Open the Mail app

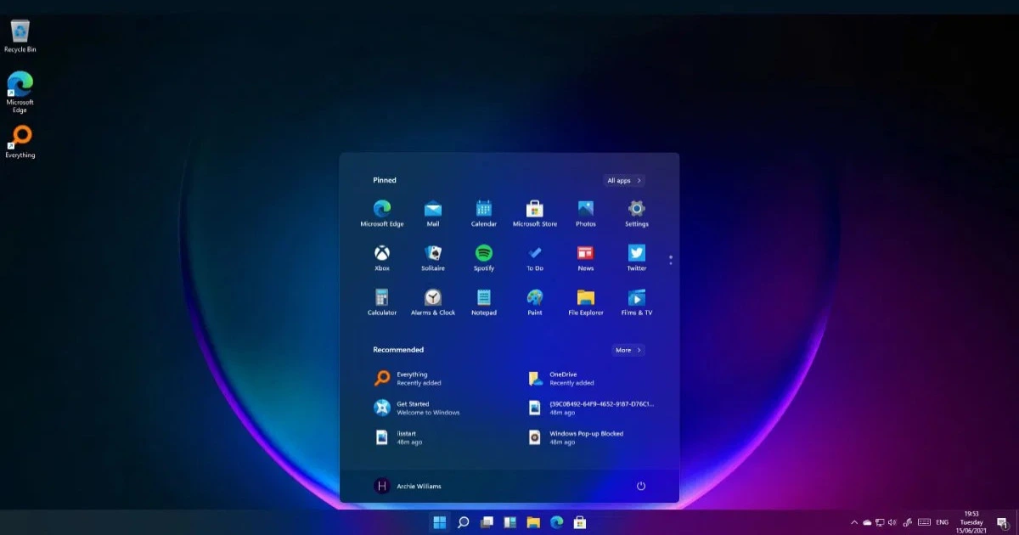click(x=433, y=213)
